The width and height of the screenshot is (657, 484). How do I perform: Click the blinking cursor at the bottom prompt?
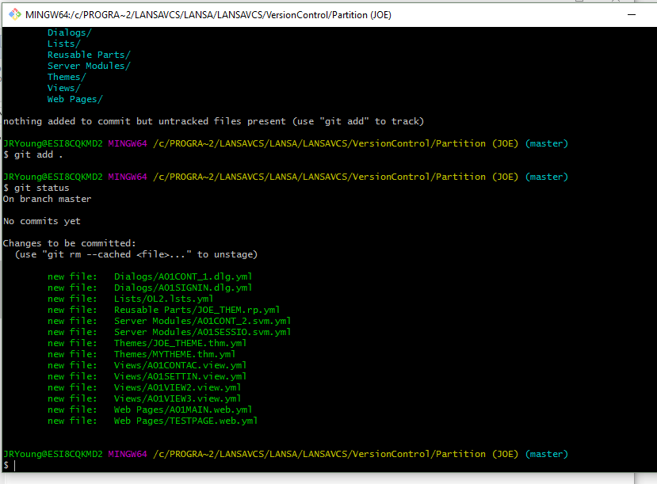coord(13,465)
